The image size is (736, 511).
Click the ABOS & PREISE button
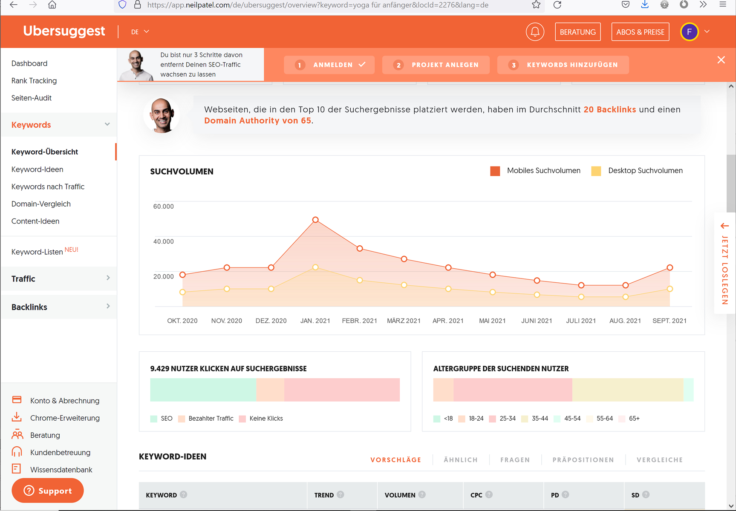click(x=640, y=32)
